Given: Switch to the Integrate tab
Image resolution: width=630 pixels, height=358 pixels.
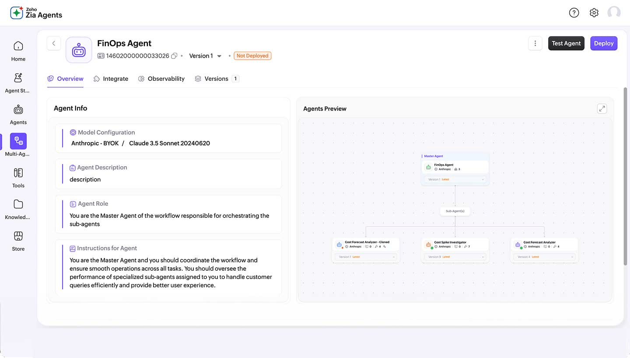Looking at the screenshot, I should 111,79.
